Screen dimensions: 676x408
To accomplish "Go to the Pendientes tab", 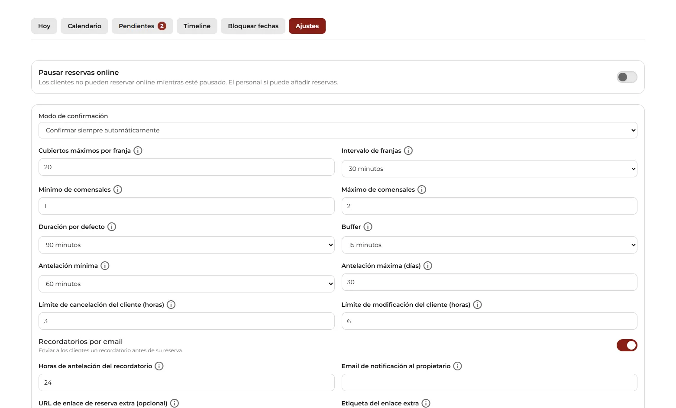I will point(142,26).
